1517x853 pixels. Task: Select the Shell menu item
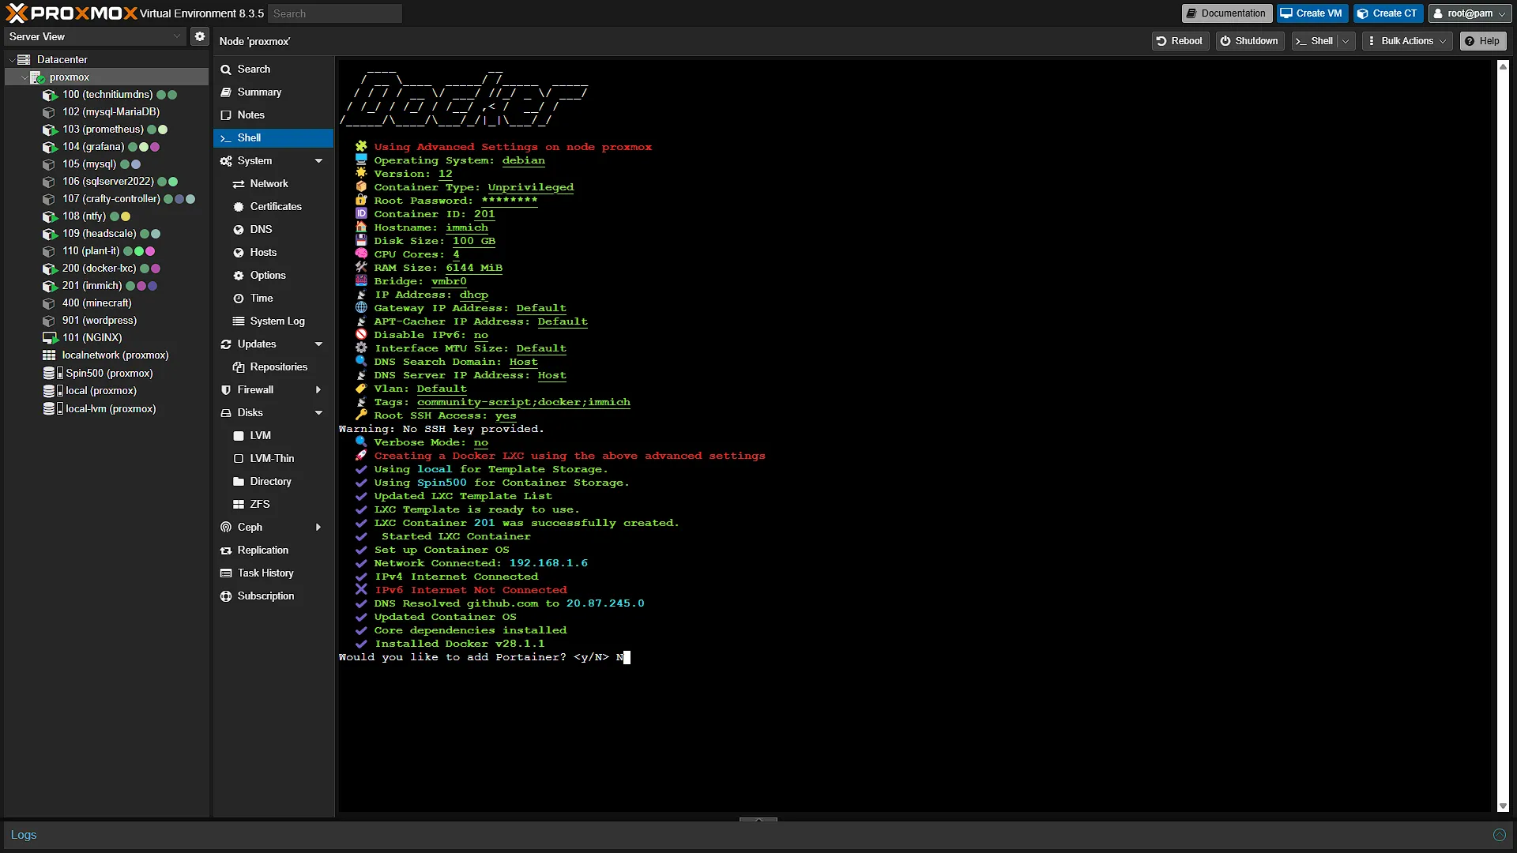pos(273,138)
